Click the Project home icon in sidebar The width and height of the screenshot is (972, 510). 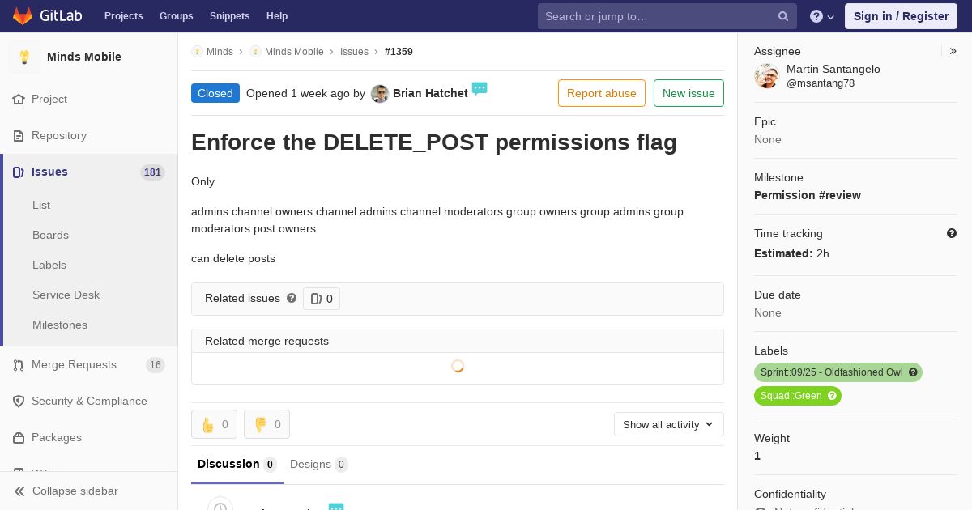tap(19, 100)
